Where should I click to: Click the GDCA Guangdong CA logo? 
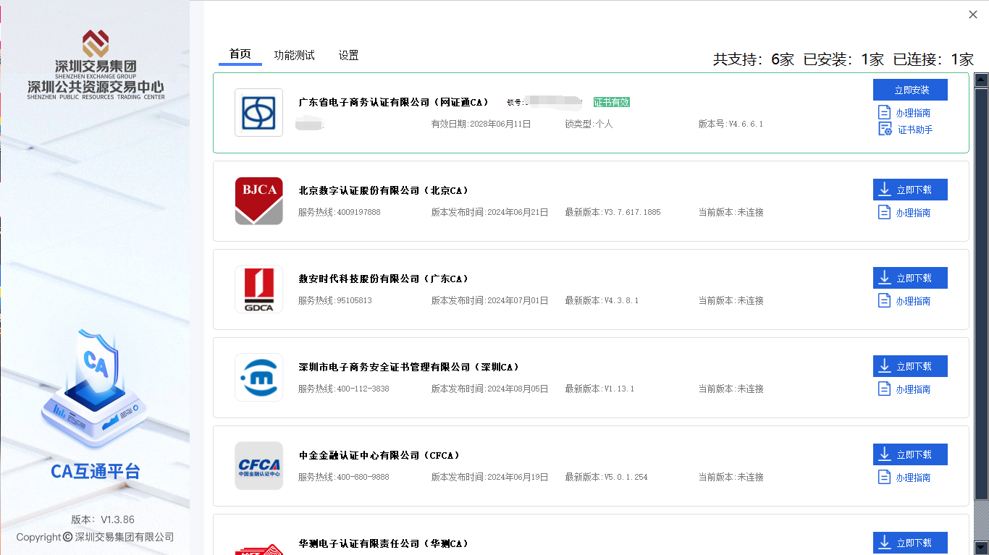click(x=258, y=289)
